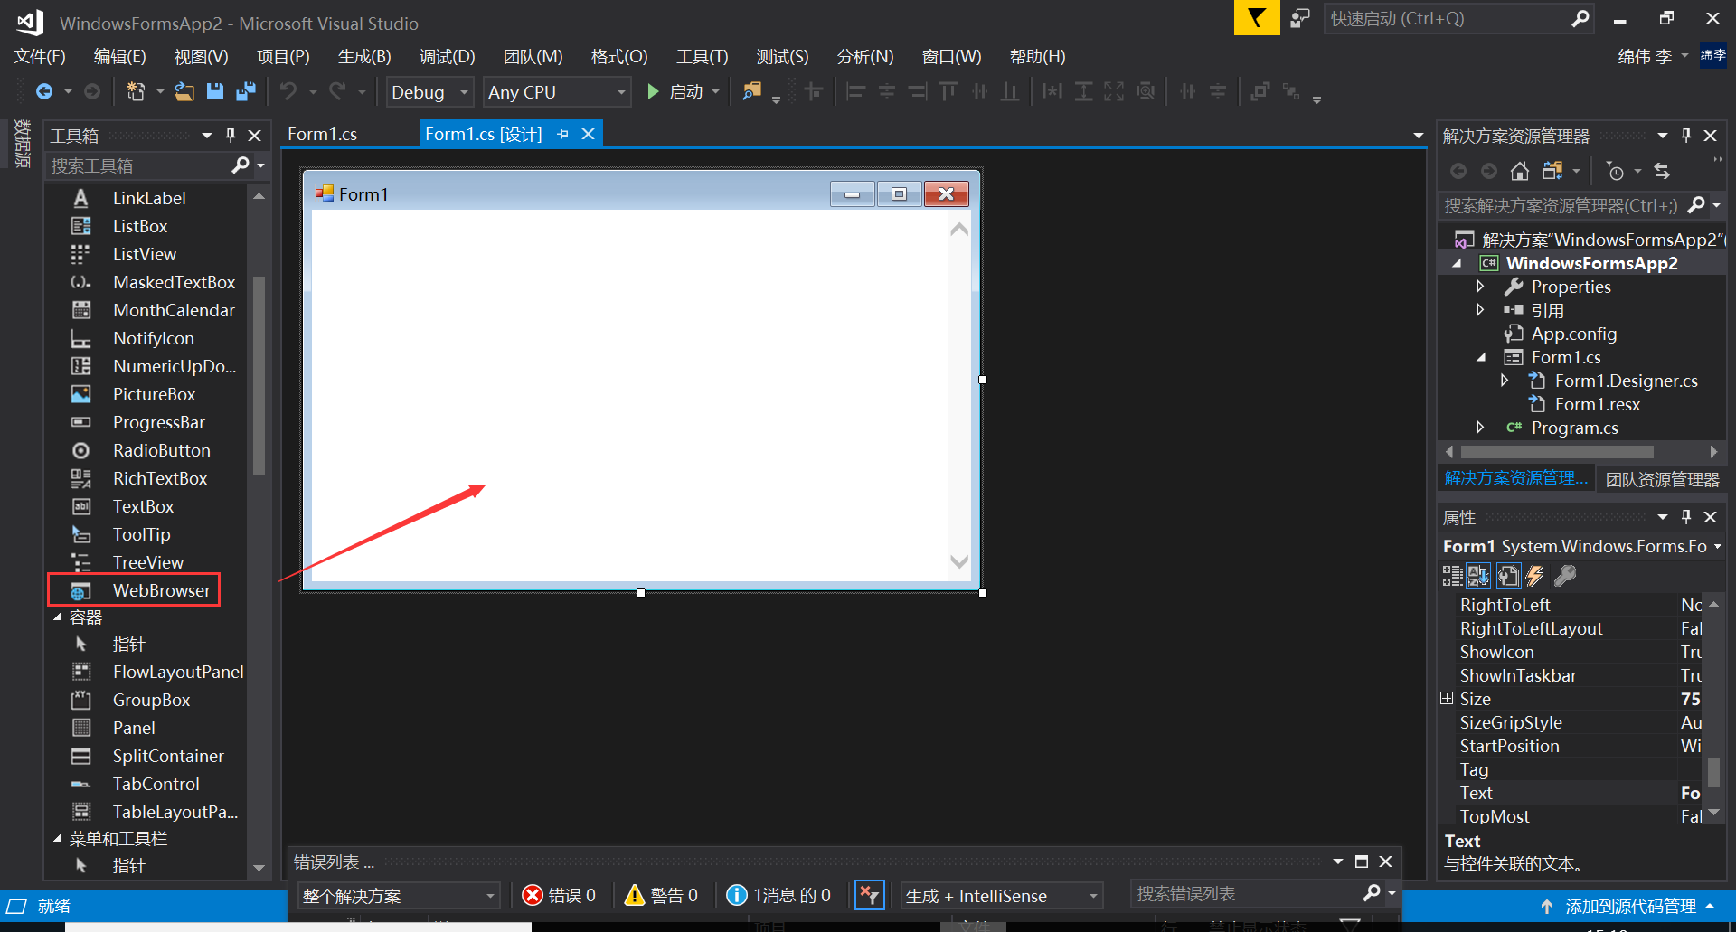Switch to categorized view in Properties panel

[x=1452, y=576]
